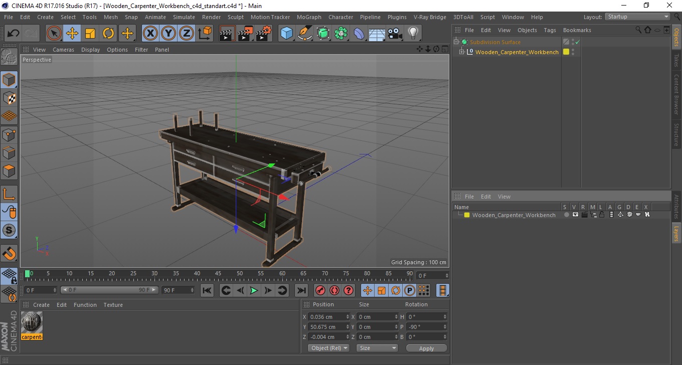
Task: Click the Position X value stepper
Action: [x=348, y=317]
